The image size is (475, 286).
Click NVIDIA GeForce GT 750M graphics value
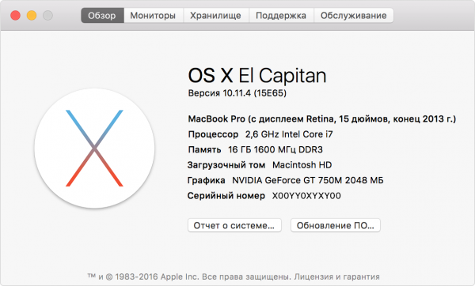pyautogui.click(x=308, y=180)
